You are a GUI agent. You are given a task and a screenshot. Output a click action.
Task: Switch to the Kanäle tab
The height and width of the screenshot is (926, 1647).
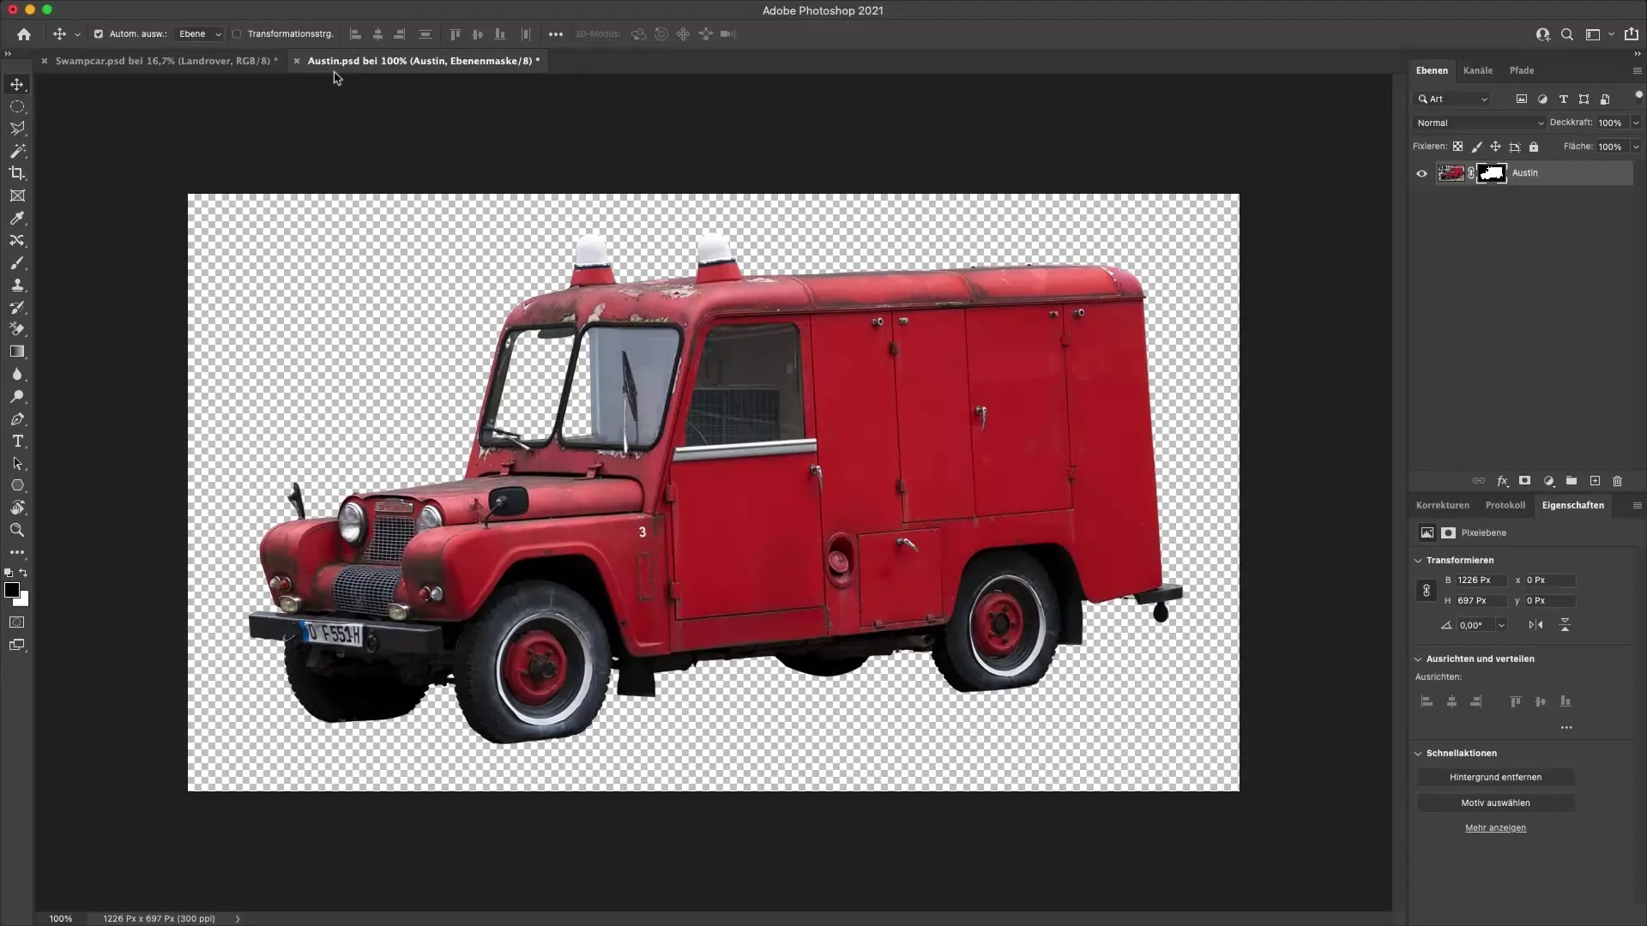[x=1479, y=70]
